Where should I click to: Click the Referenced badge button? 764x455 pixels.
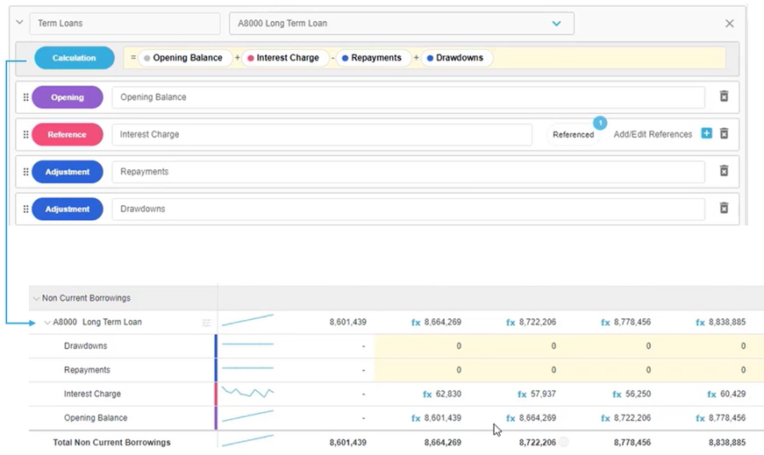(x=573, y=135)
